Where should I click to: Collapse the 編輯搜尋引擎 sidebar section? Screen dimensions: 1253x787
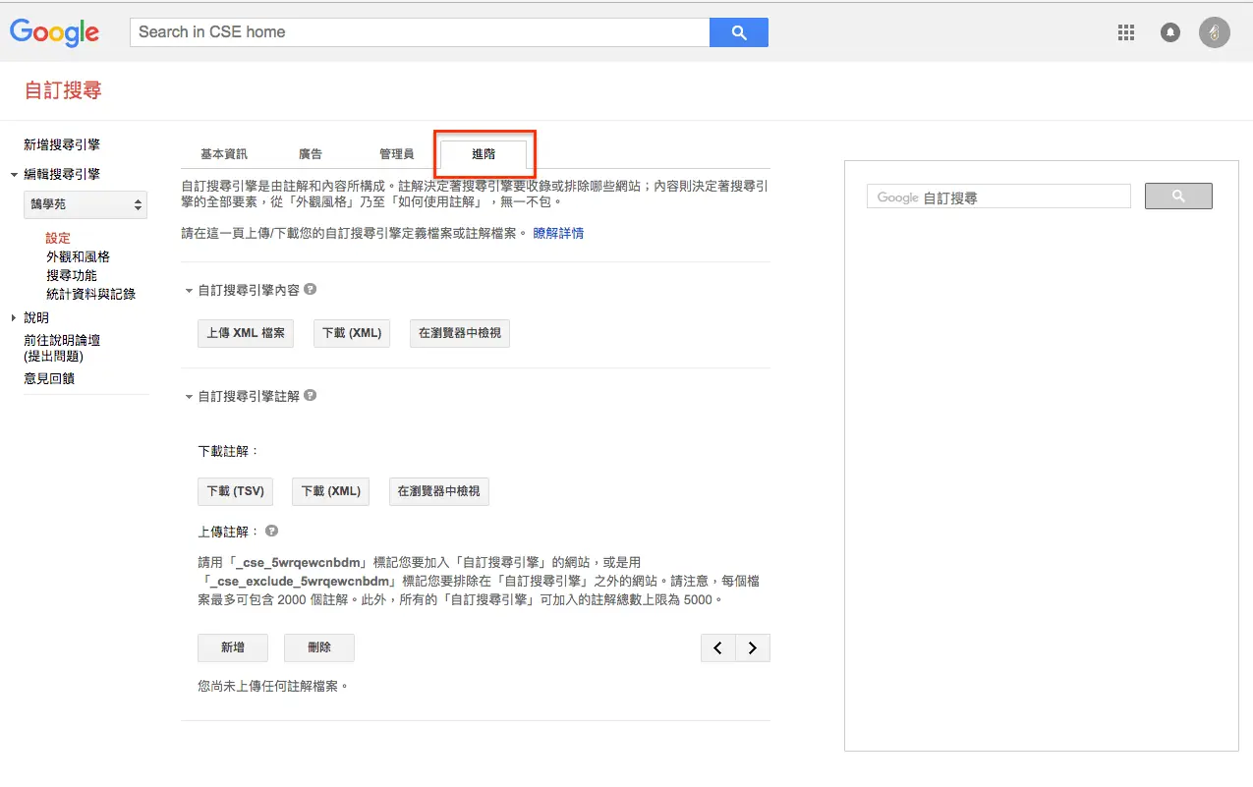click(15, 175)
